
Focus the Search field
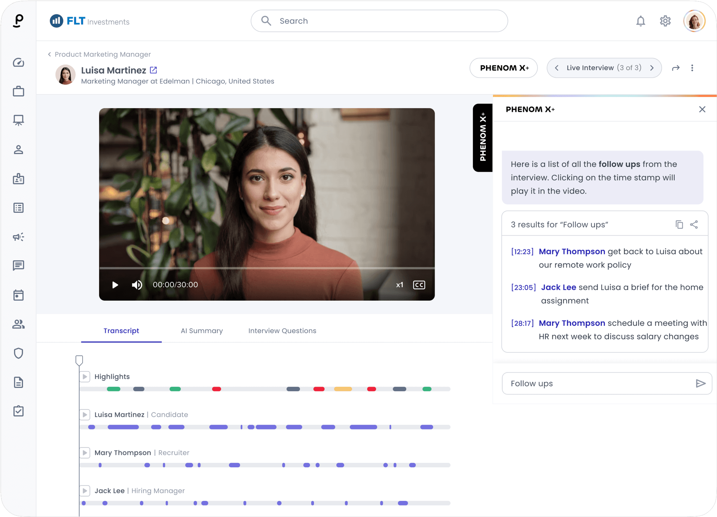379,21
